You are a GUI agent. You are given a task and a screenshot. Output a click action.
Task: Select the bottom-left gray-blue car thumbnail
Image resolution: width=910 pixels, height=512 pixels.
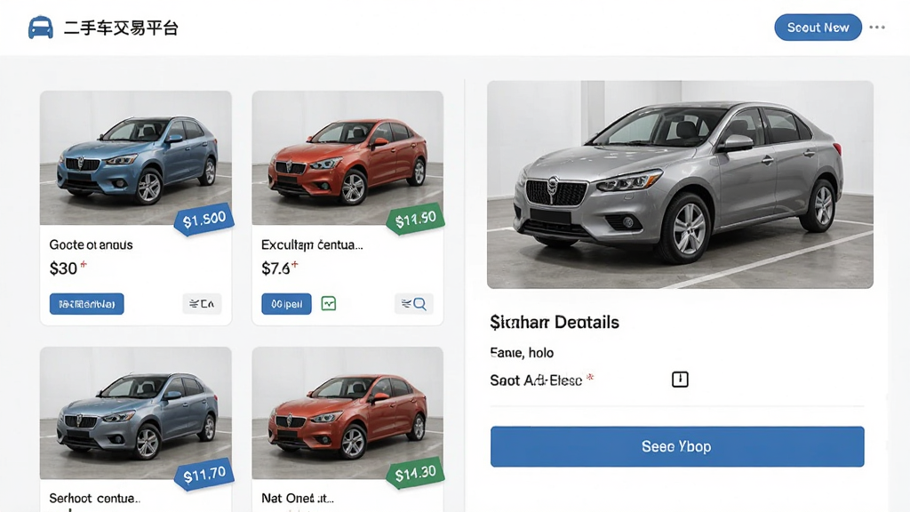(x=136, y=412)
